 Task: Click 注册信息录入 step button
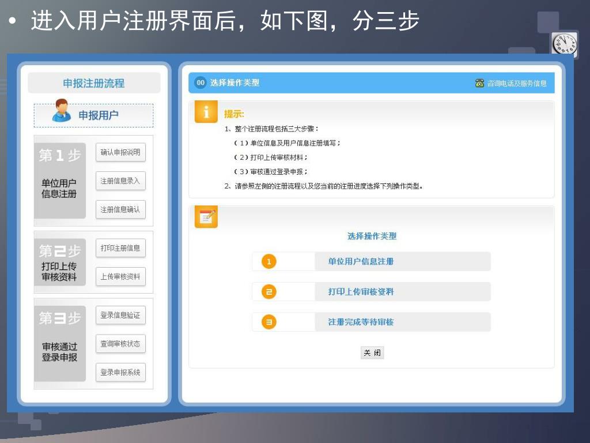coord(120,181)
